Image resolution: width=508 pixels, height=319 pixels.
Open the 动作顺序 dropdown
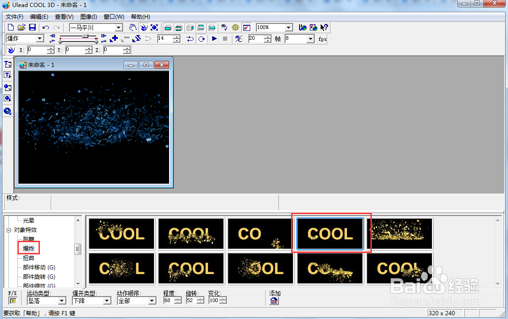[152, 301]
